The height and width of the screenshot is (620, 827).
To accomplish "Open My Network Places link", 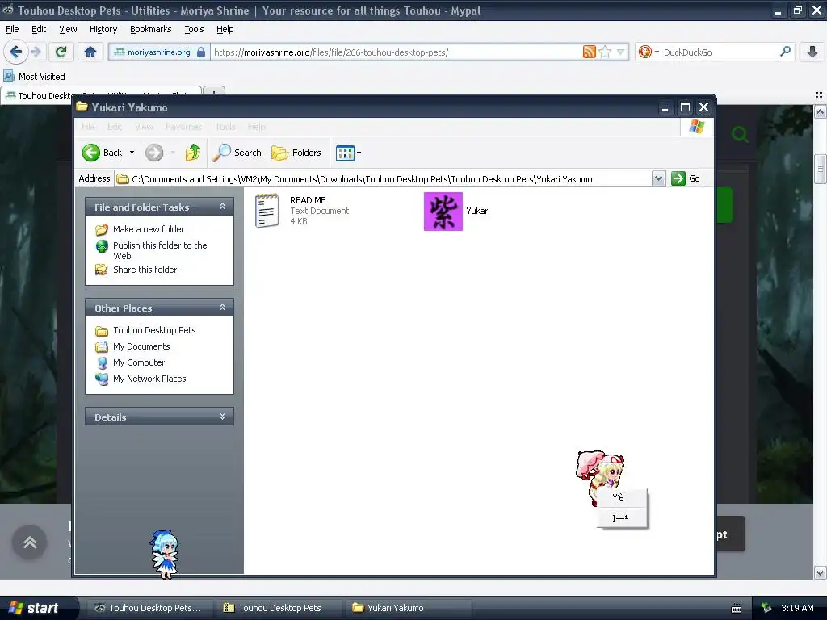I will point(149,379).
